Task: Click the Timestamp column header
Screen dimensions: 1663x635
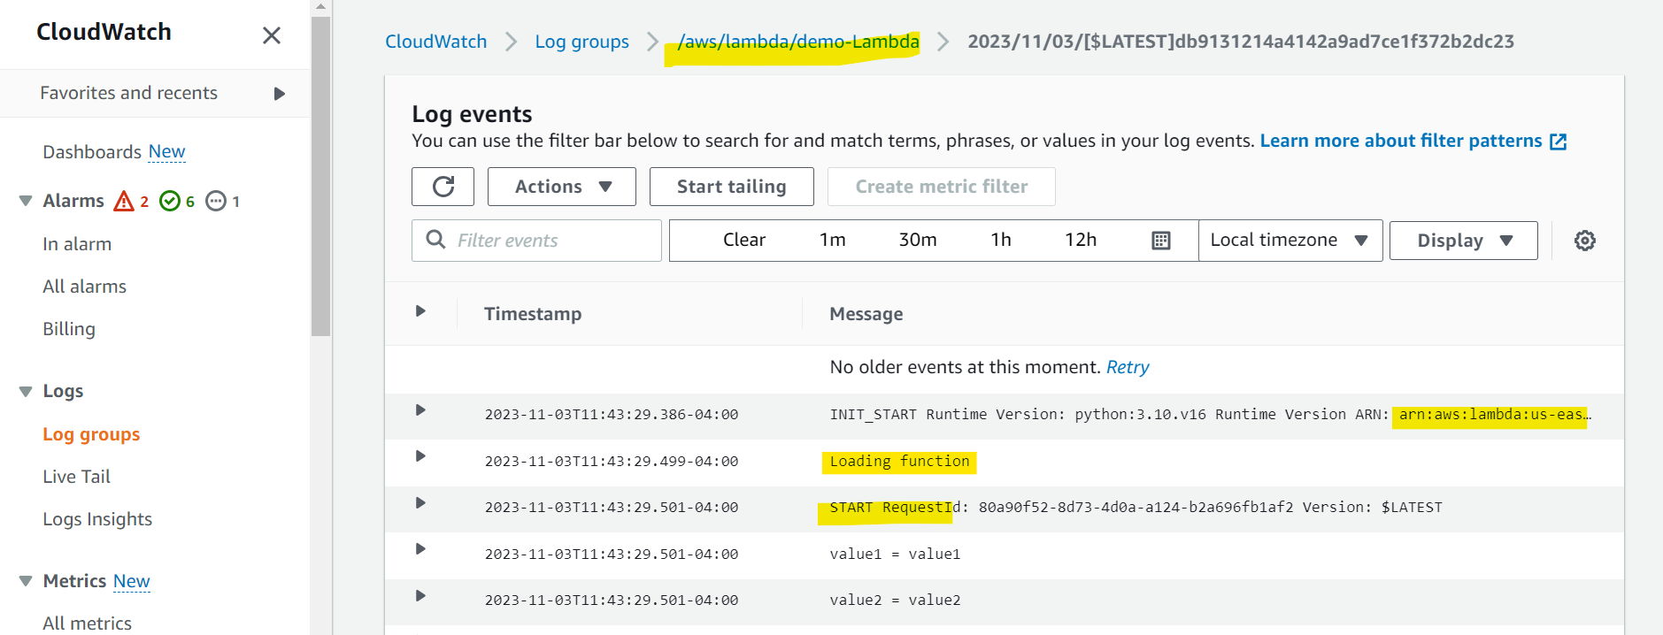Action: [533, 314]
